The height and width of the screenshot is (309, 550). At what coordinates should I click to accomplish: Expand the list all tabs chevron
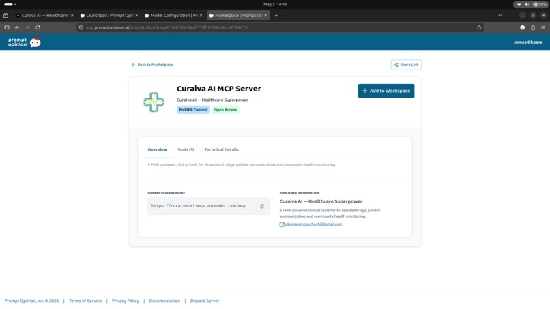tap(500, 16)
